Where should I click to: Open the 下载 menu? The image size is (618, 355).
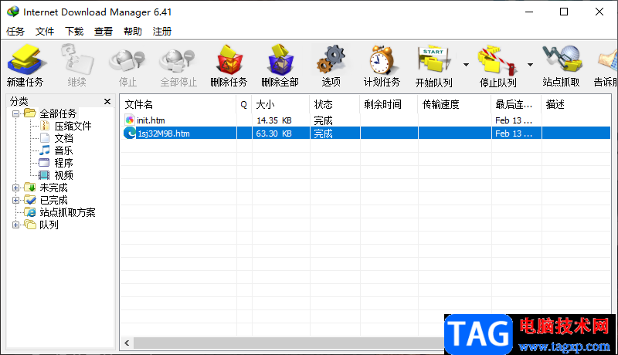pyautogui.click(x=74, y=31)
